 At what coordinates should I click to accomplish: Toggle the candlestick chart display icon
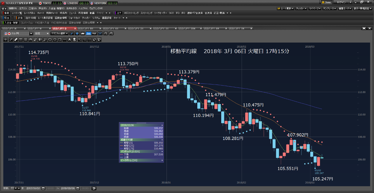[83, 34]
